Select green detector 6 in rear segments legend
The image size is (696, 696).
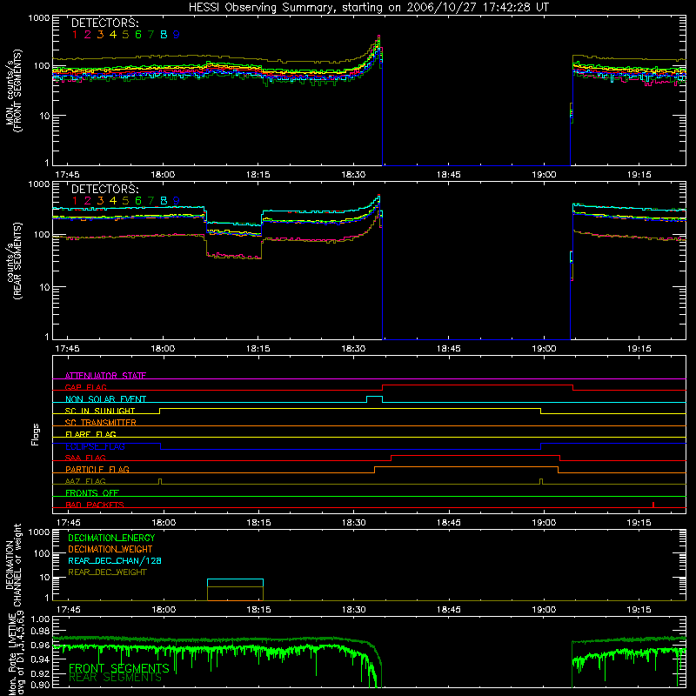pyautogui.click(x=138, y=201)
